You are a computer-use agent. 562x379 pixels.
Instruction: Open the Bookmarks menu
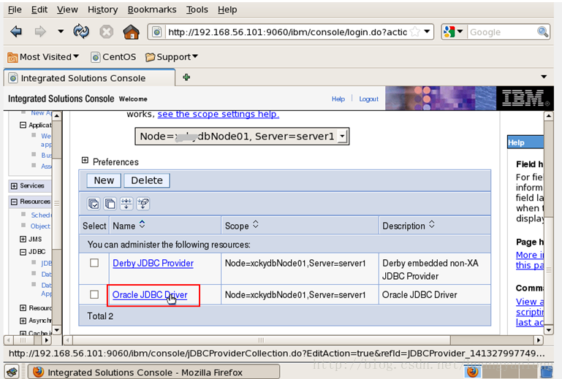(x=152, y=9)
